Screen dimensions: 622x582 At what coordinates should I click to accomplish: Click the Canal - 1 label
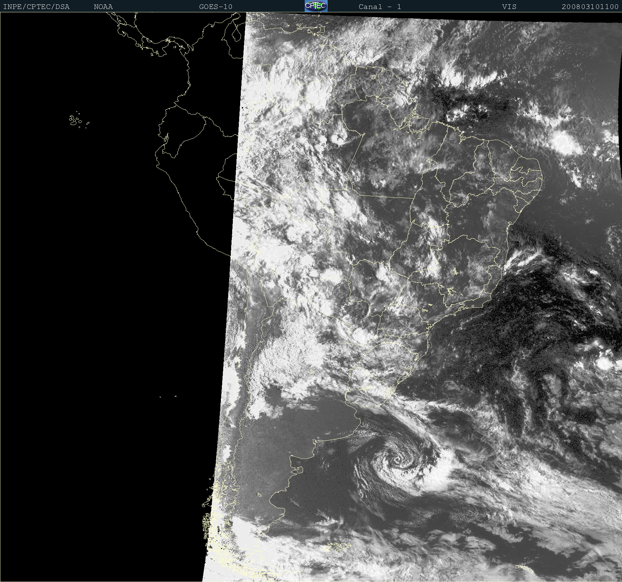click(380, 7)
